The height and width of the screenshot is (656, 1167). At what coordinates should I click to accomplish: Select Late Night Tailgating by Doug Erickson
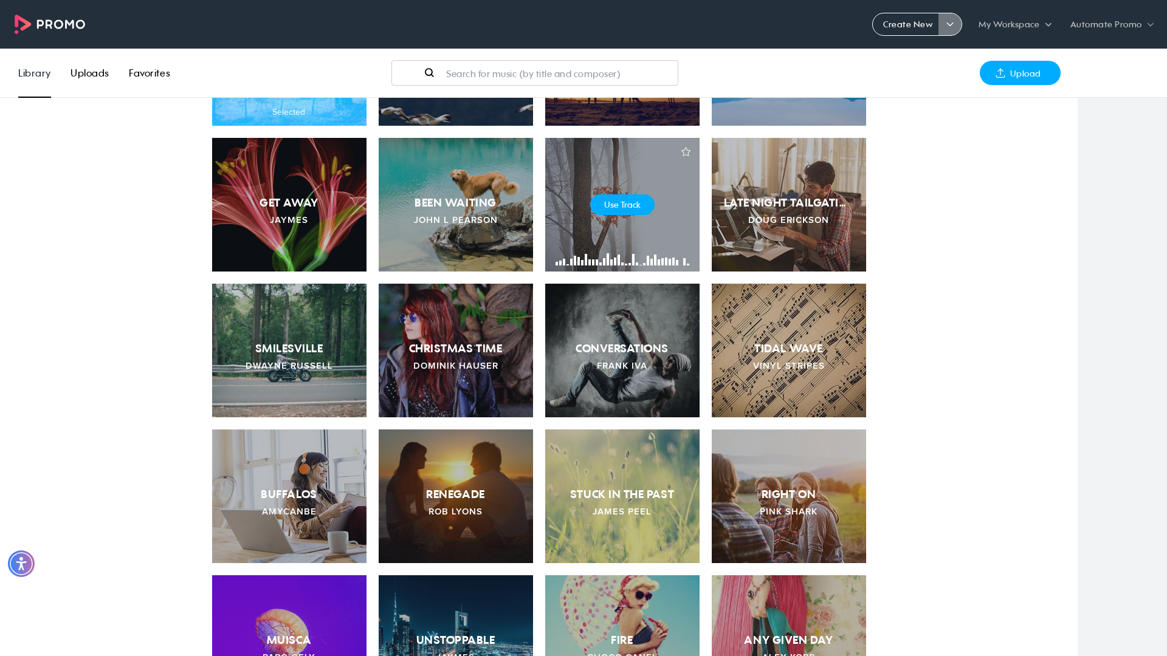point(789,205)
